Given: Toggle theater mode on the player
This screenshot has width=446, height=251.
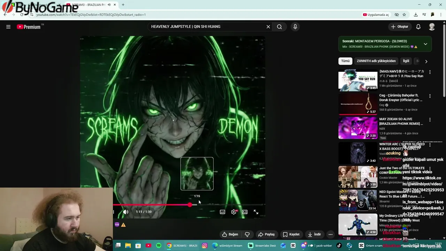Looking at the screenshot, I should [245, 212].
